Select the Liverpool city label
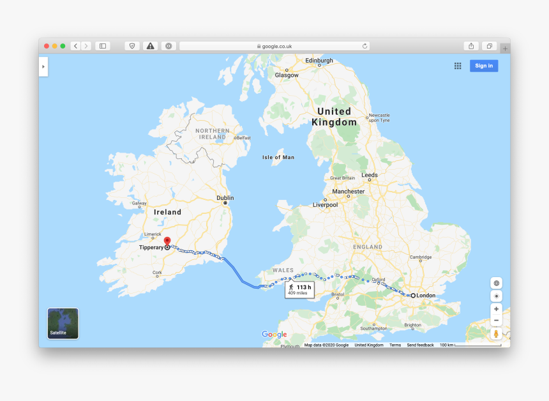Viewport: 549px width, 401px height. tap(326, 205)
